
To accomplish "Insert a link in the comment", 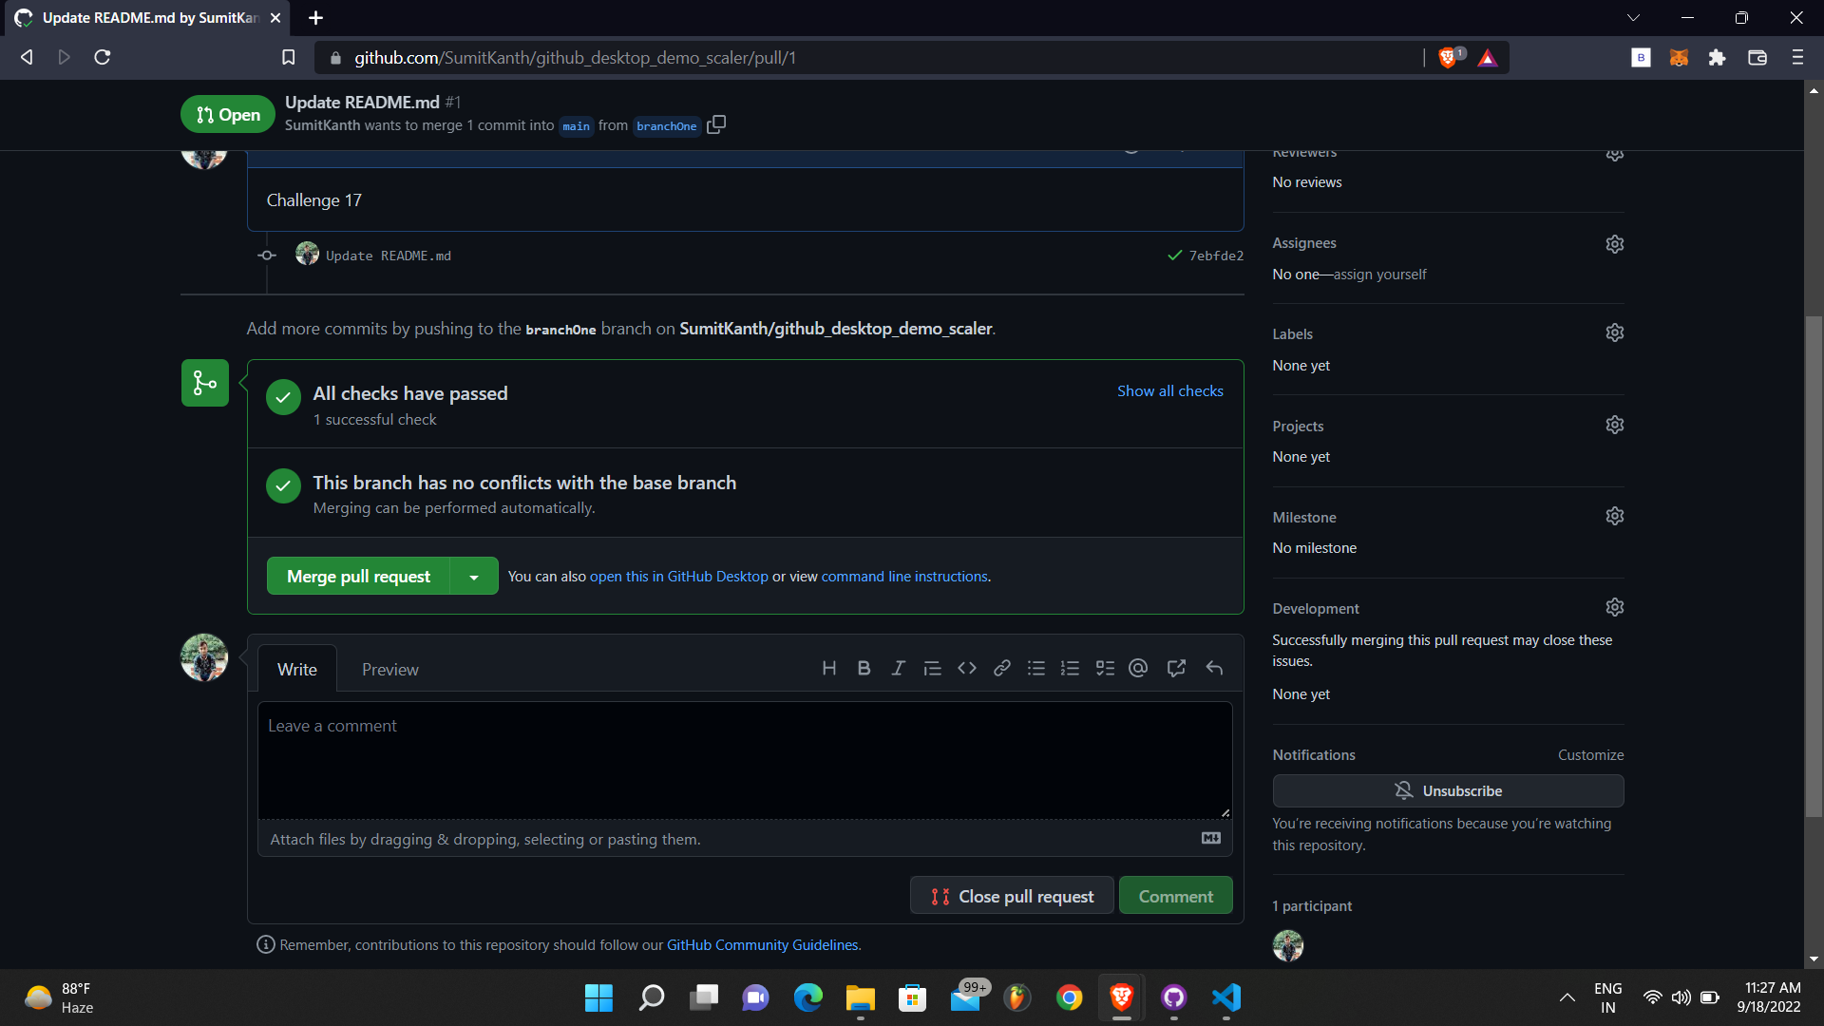I will 1001,668.
